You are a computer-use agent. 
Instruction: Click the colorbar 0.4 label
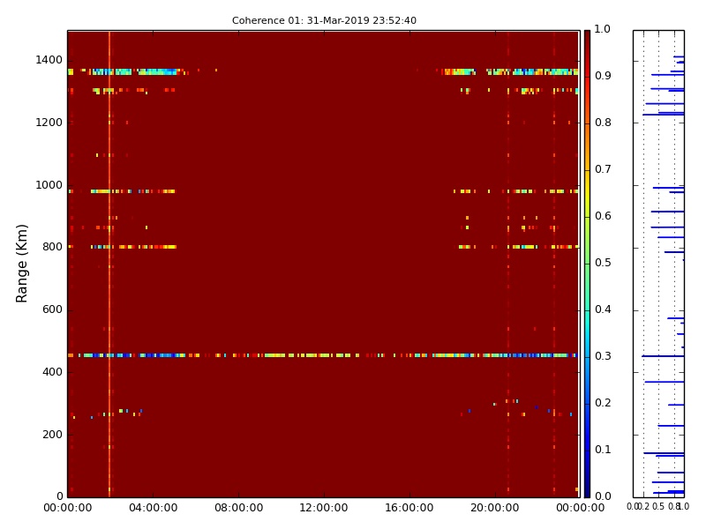[603, 309]
